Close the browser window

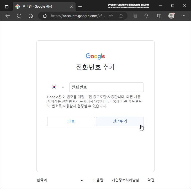click(x=184, y=6)
